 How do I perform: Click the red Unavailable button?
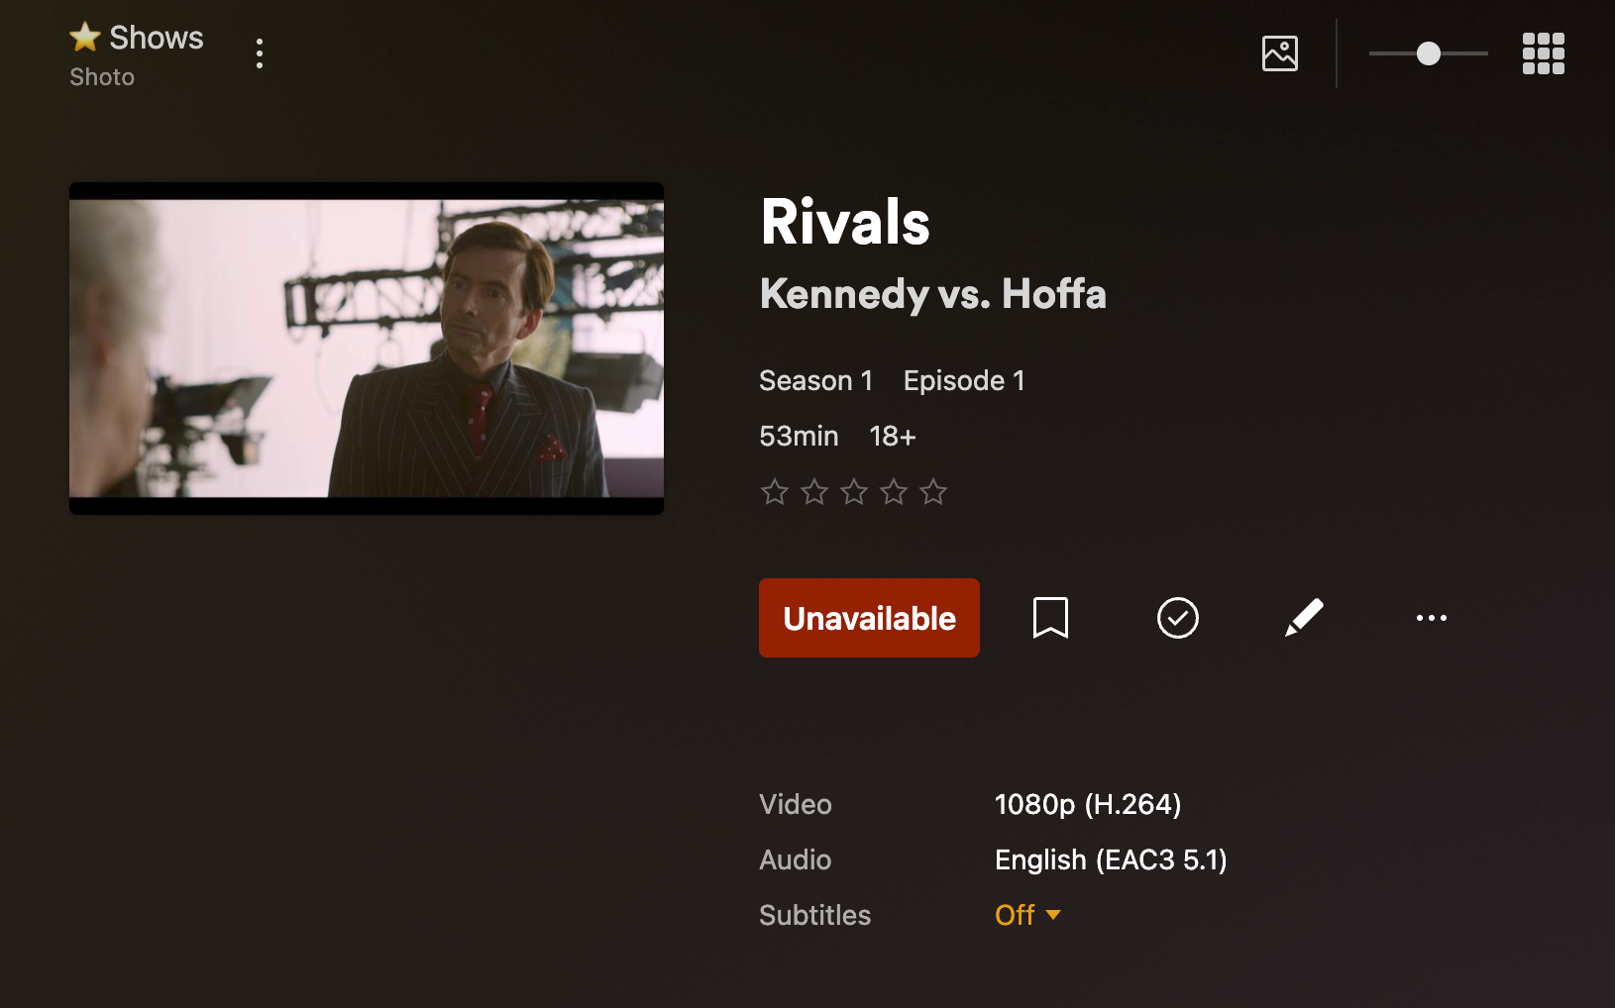[869, 618]
